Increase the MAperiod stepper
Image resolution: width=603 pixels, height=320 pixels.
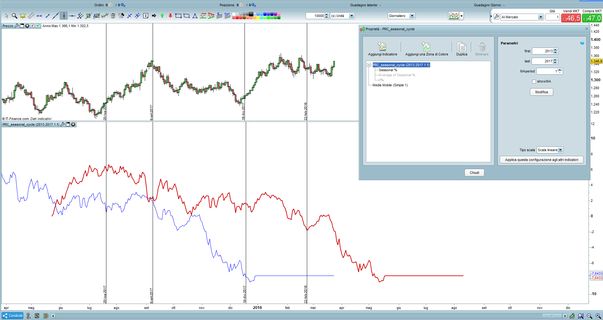(560, 70)
